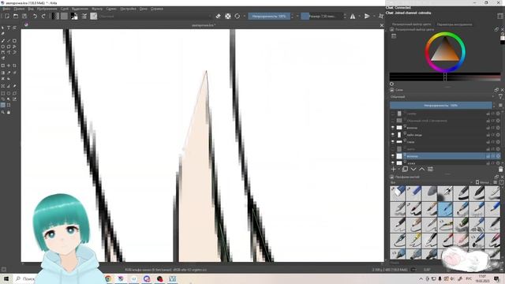The width and height of the screenshot is (505, 284).
Task: Select the highlighted blue brush preset thumbnail
Action: [445, 209]
